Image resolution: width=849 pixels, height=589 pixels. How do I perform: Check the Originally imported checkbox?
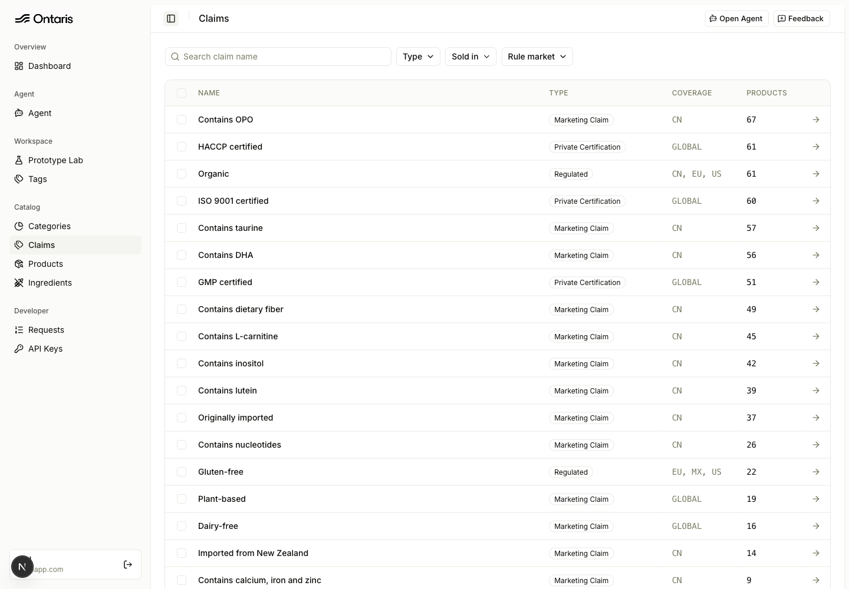182,418
